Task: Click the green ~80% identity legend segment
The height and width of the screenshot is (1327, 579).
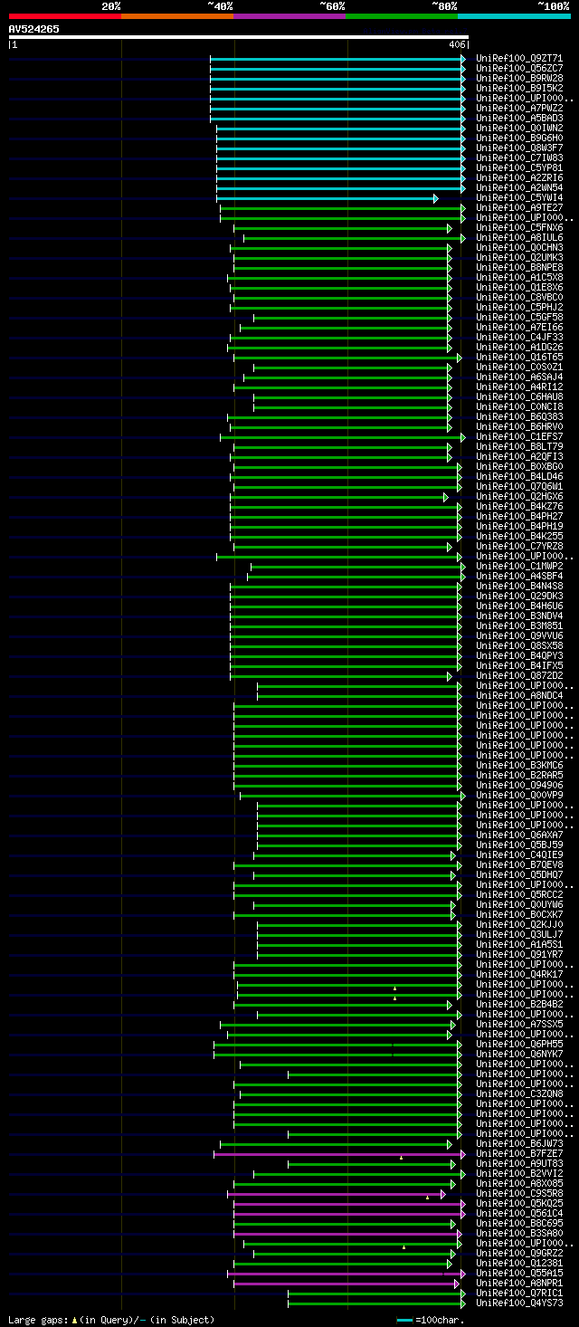Action: [402, 15]
